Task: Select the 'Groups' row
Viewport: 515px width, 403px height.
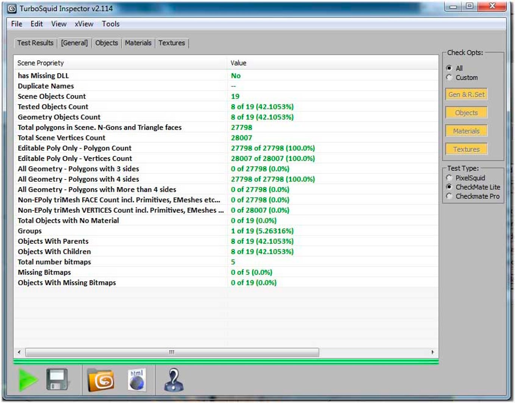Action: 226,231
